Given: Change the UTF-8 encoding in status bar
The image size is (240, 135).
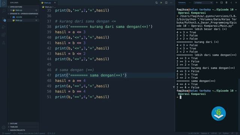Looking at the screenshot, I should click(214, 133).
